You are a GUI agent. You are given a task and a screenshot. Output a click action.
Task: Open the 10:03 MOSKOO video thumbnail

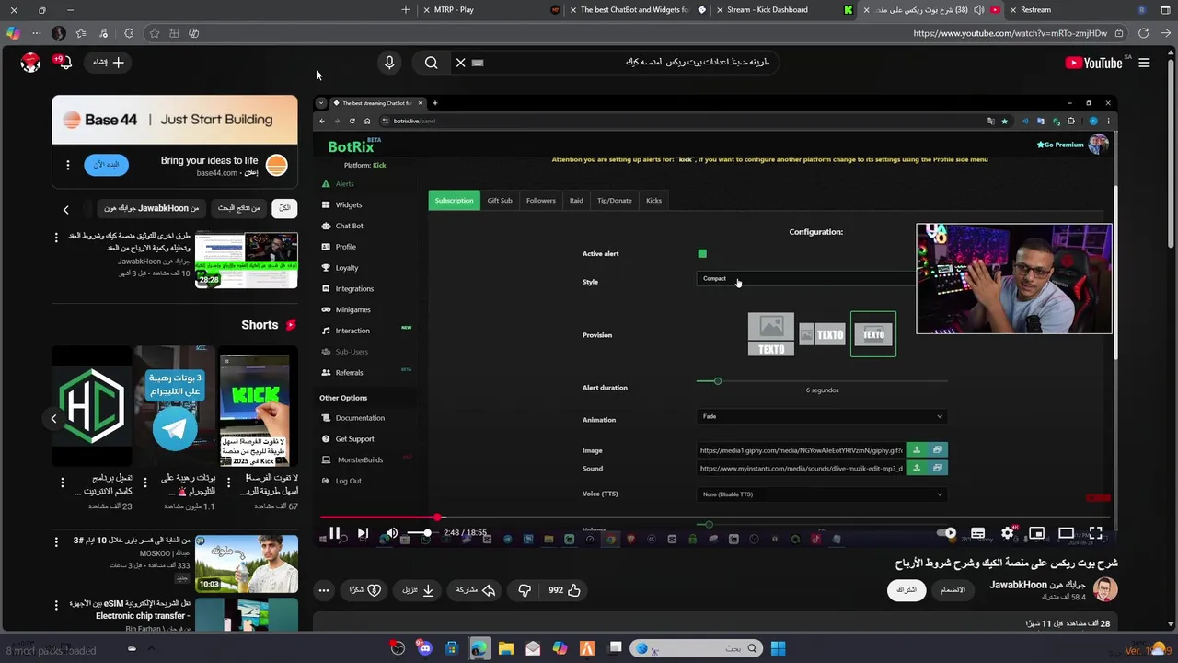[247, 564]
